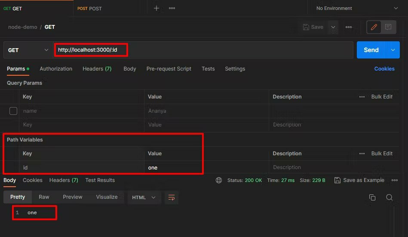The height and width of the screenshot is (237, 408).
Task: Click network globe icon beside Status
Action: coord(219,180)
